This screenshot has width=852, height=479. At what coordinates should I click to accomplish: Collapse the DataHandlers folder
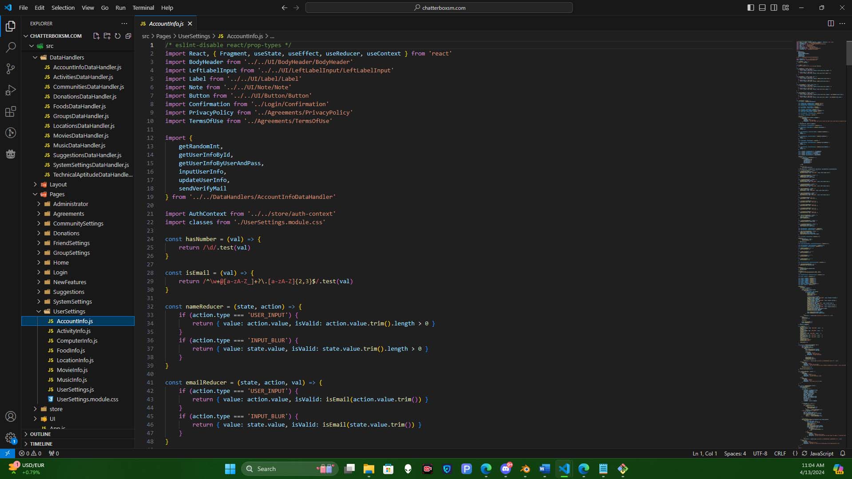pyautogui.click(x=67, y=57)
